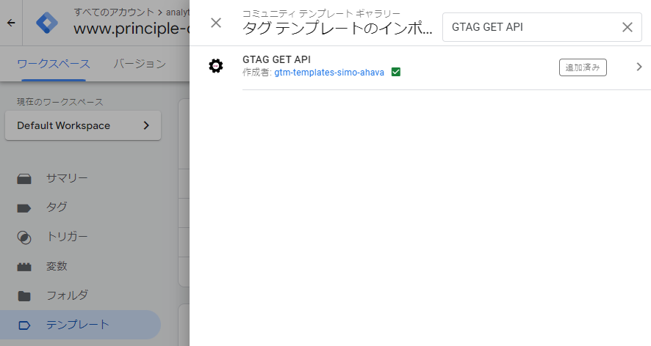
Task: Close the template import panel
Action: point(216,23)
